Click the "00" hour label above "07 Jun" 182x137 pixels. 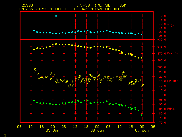(142, 127)
